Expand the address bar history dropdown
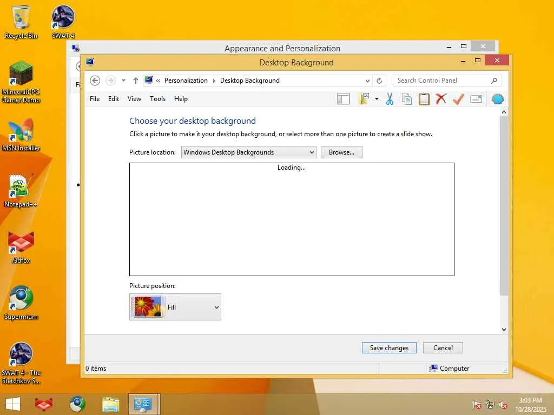554x415 pixels. (367, 81)
